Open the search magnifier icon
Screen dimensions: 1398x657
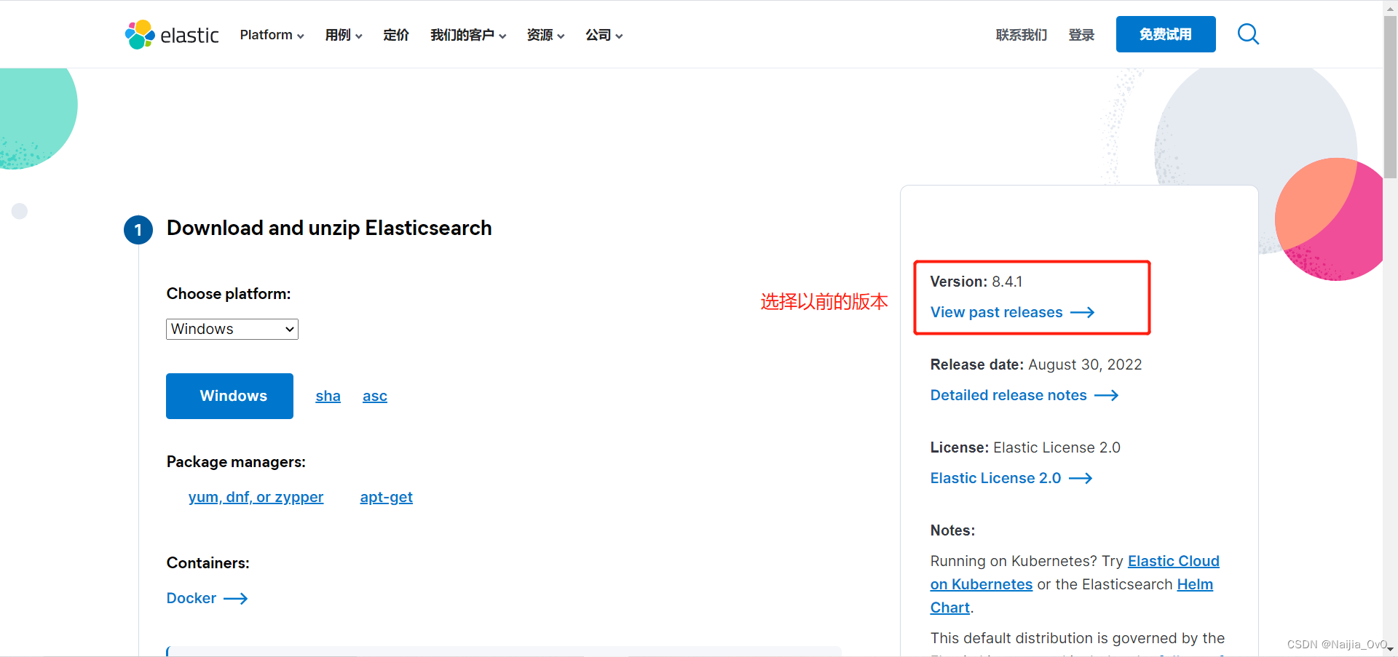[x=1248, y=34]
